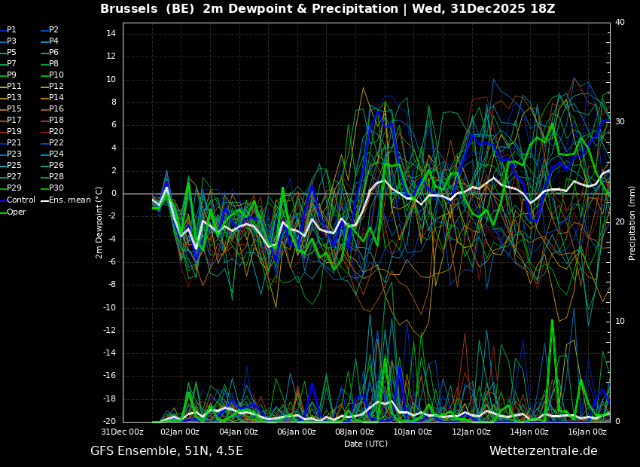Click the P10 legend label
Screen dimensions: 640x467
[56, 75]
